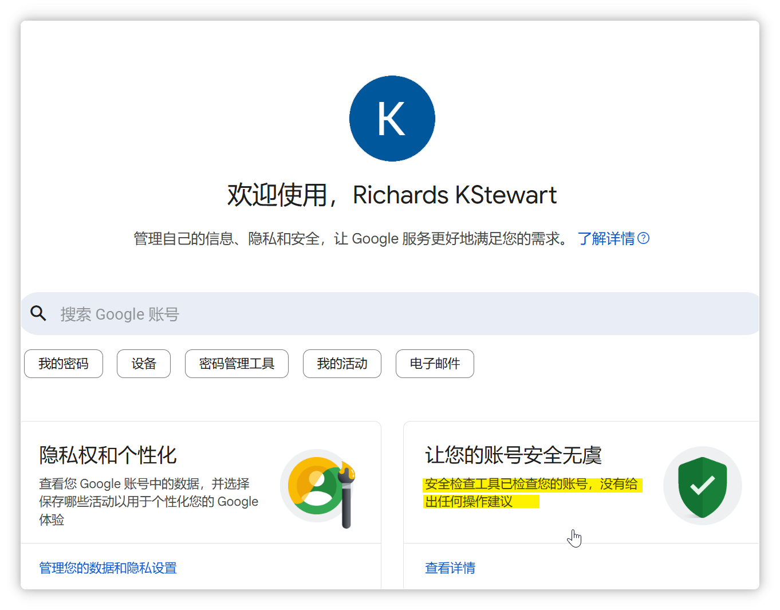Screen dimensions: 780x610
Task: Open 管理您的数据和隐私设置 link
Action: [x=108, y=568]
